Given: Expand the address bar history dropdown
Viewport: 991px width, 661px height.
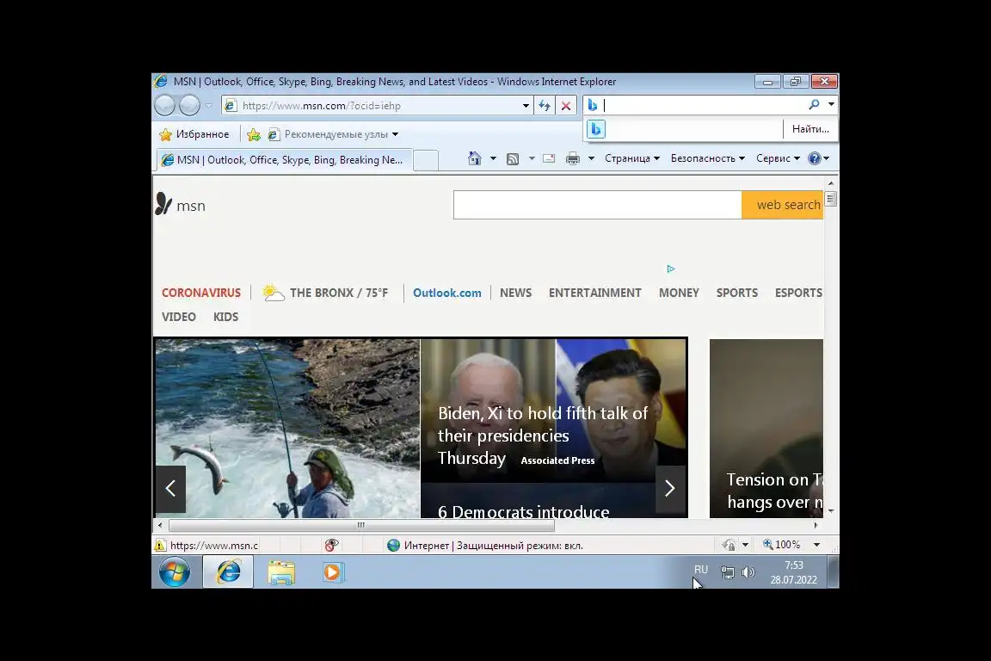Looking at the screenshot, I should tap(526, 106).
